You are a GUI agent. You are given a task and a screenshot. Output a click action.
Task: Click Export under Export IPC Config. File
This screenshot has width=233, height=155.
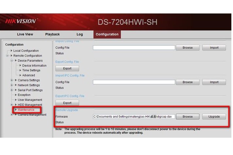[x=67, y=103]
